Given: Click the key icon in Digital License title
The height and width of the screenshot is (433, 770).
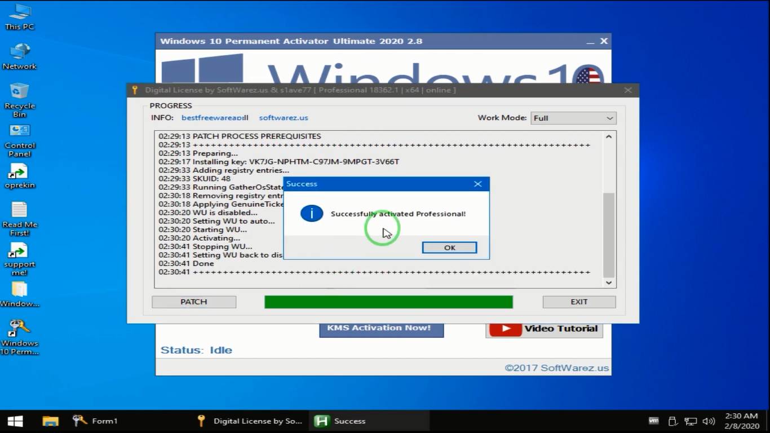Looking at the screenshot, I should (135, 90).
